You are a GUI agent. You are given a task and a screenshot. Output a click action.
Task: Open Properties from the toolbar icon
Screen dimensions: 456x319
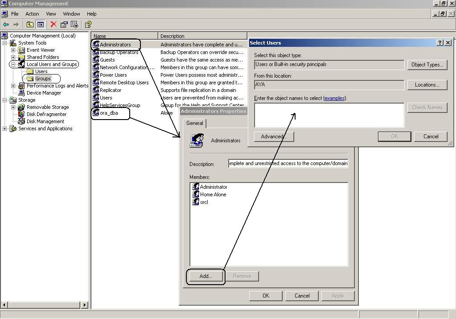[64, 25]
